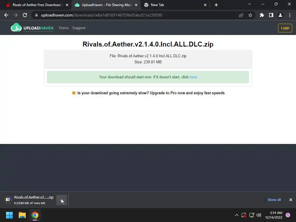Viewport: 296px width, 222px height.
Task: Close the New Tab tab
Action: [x=205, y=5]
